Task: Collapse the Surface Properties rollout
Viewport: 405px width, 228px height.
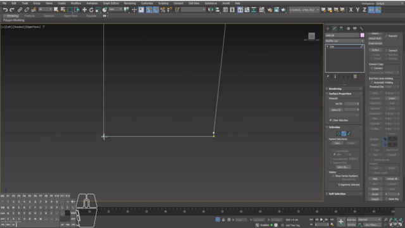Action: (344, 94)
